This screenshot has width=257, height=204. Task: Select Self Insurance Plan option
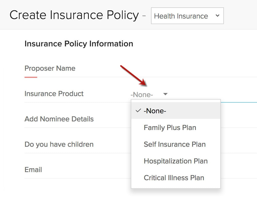[175, 144]
